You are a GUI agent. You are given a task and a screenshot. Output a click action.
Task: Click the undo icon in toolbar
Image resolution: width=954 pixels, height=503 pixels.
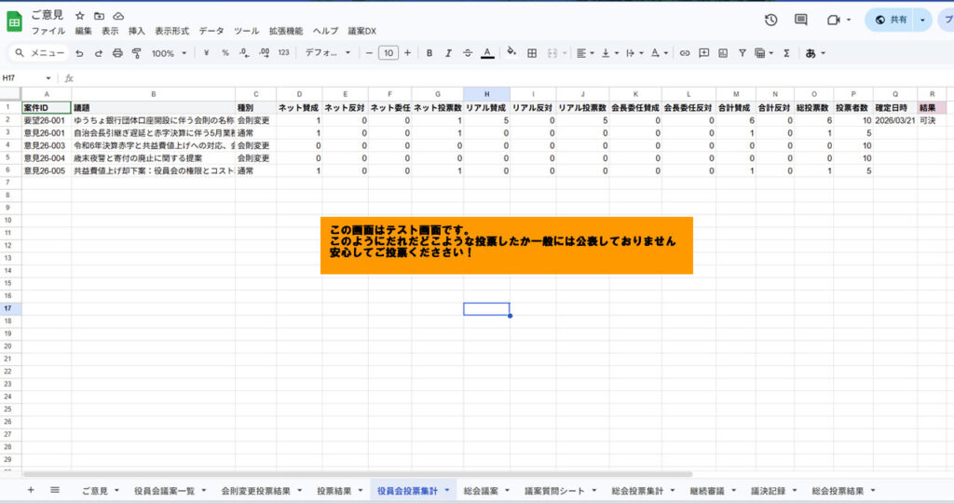click(x=80, y=53)
